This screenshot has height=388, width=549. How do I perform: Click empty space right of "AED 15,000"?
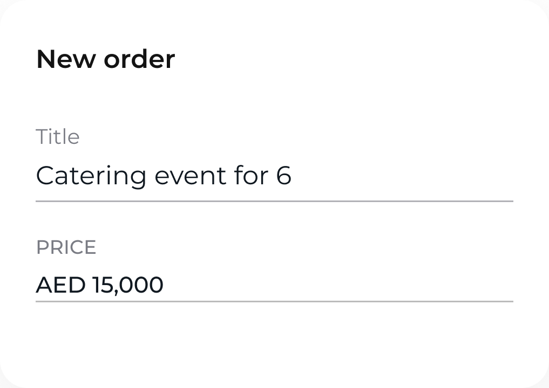[x=351, y=285]
